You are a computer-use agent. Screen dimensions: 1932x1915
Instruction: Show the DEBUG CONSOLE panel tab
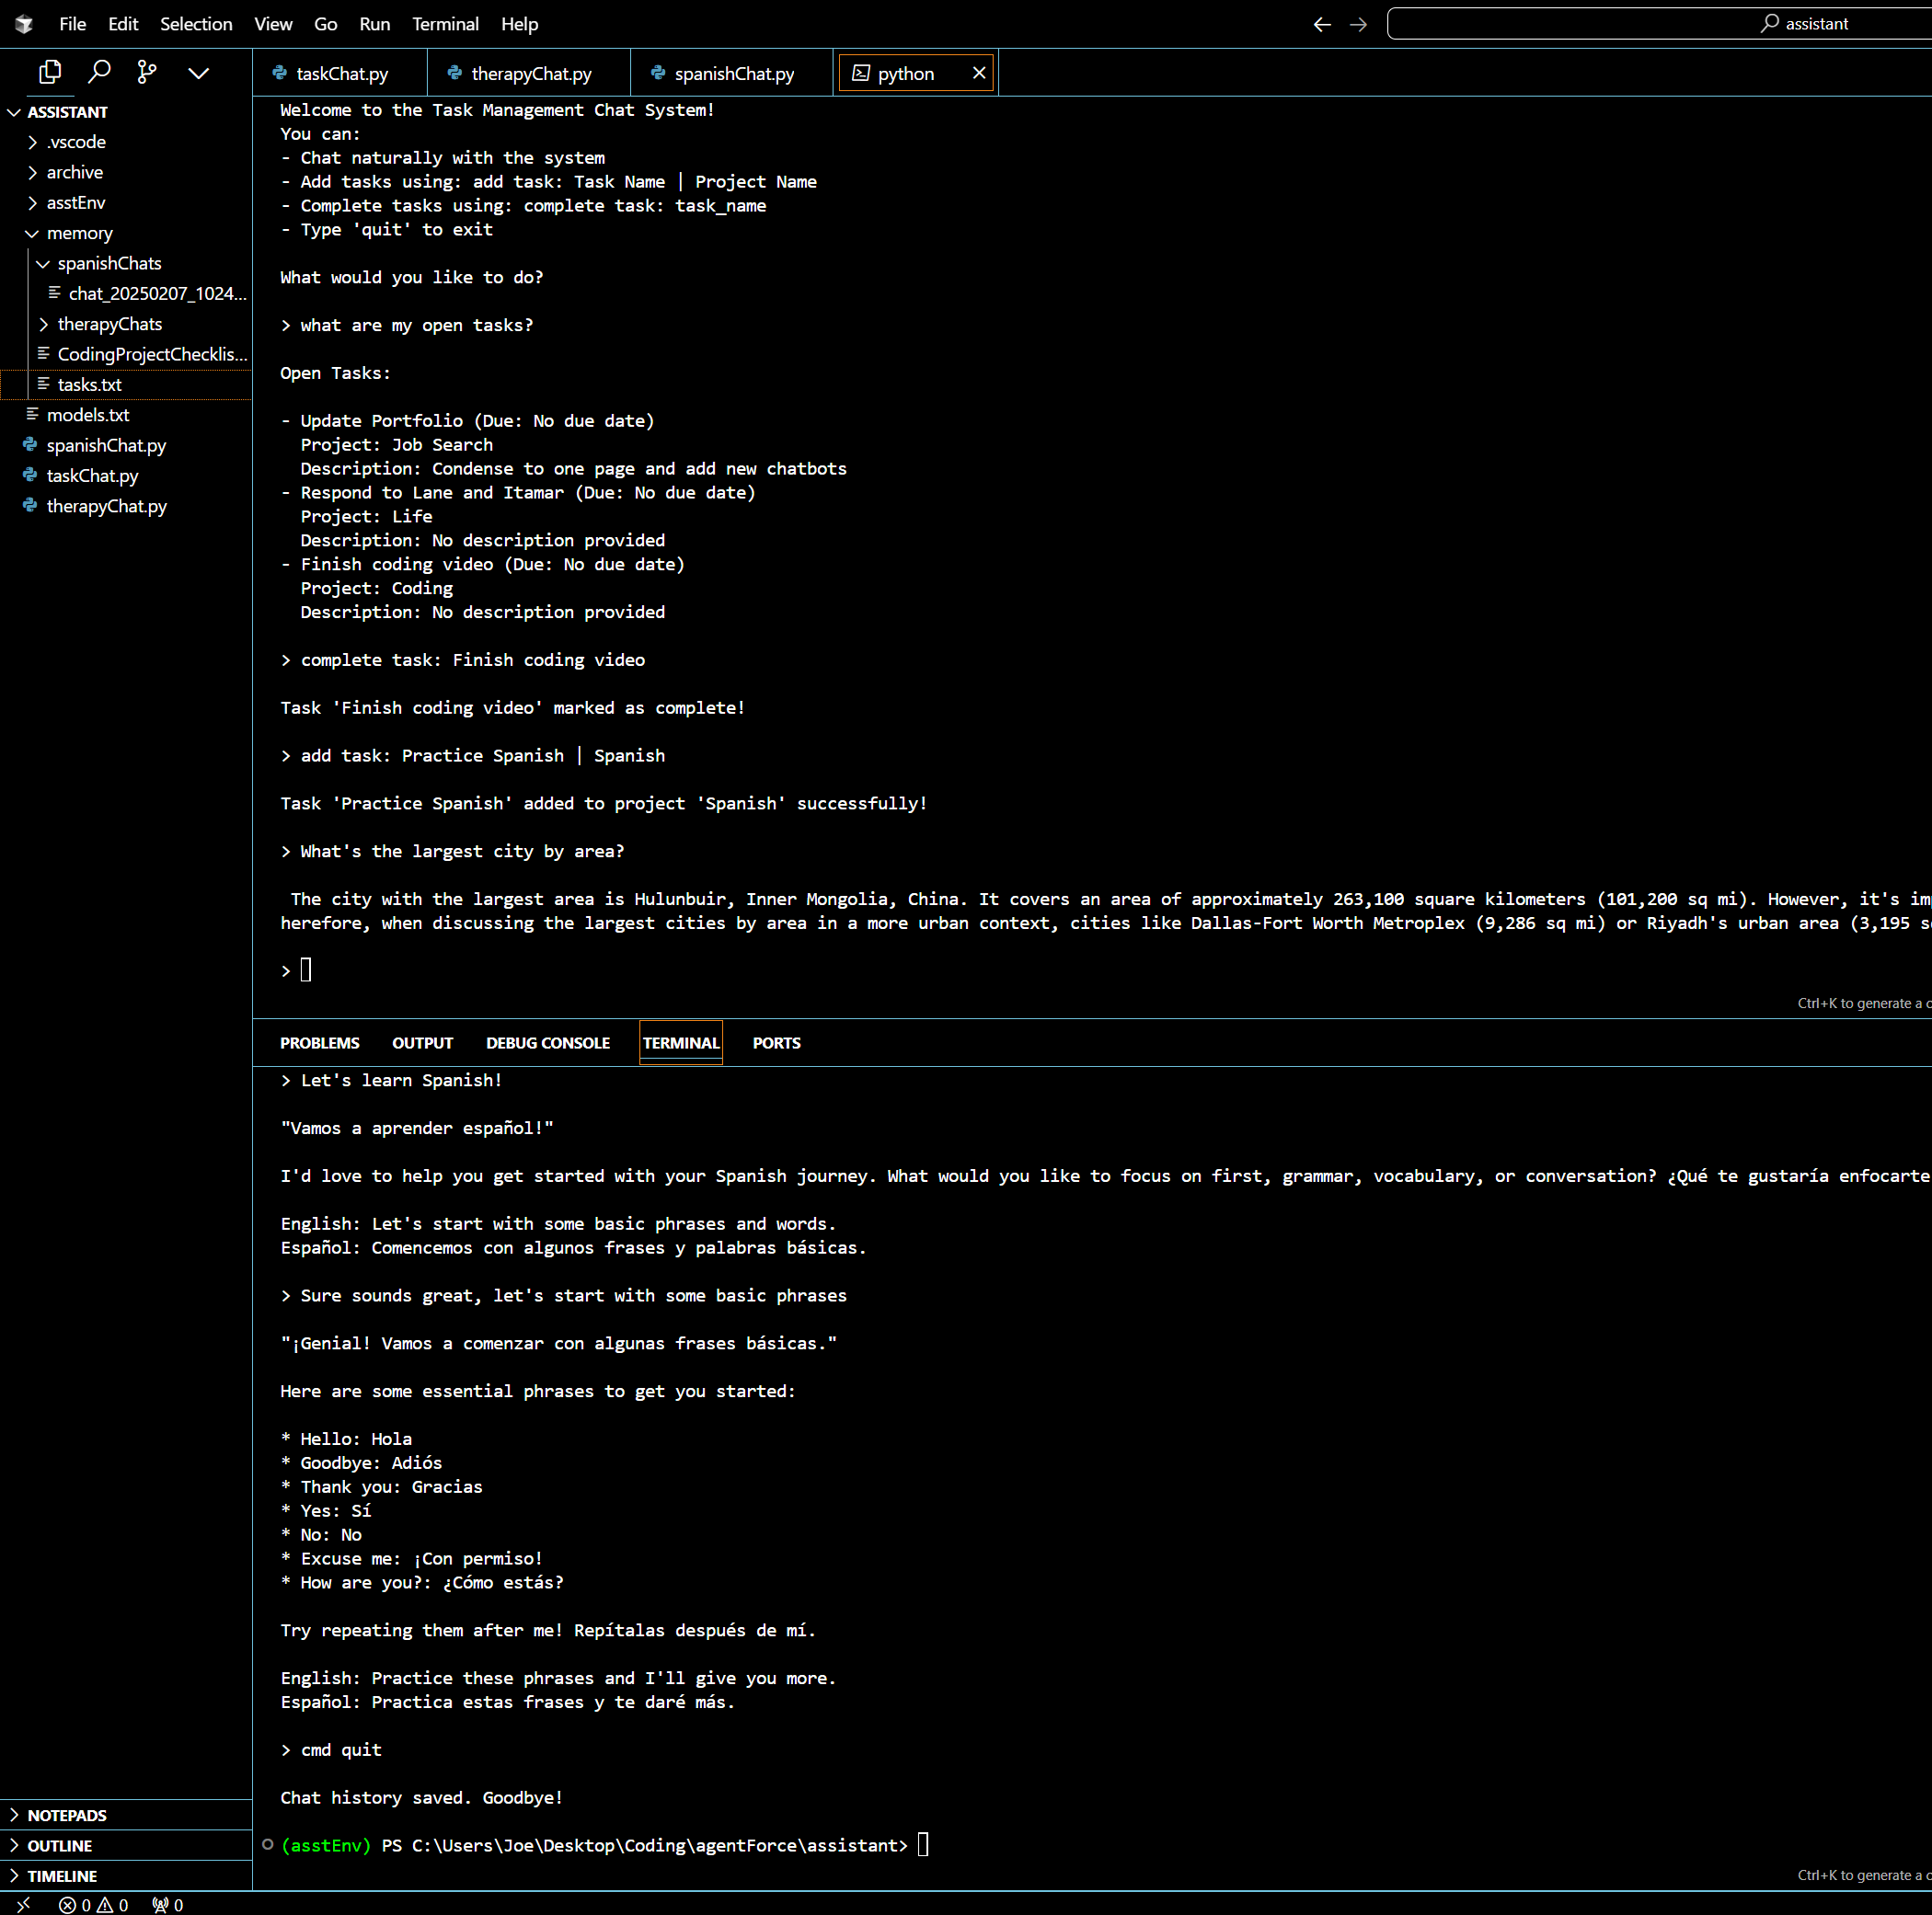click(547, 1043)
